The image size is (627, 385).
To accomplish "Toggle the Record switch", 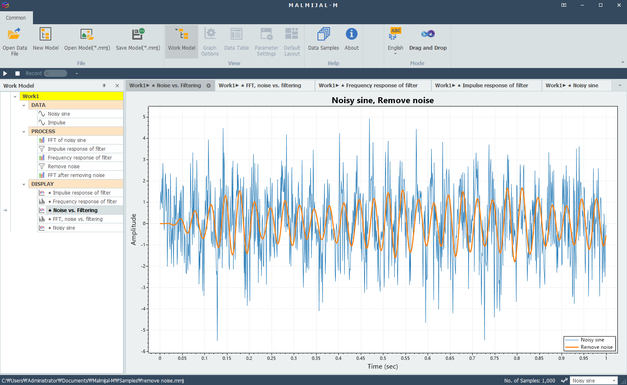I will 55,73.
